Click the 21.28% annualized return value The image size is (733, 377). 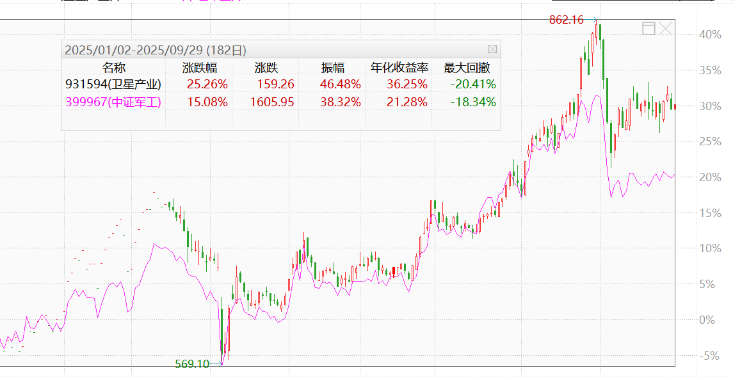coord(407,102)
